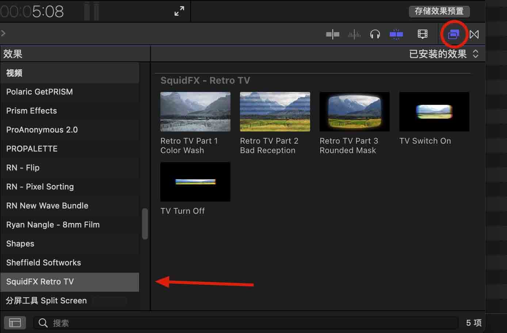Viewport: 507px width, 333px height.
Task: Toggle the snapping icon
Action: tap(396, 34)
